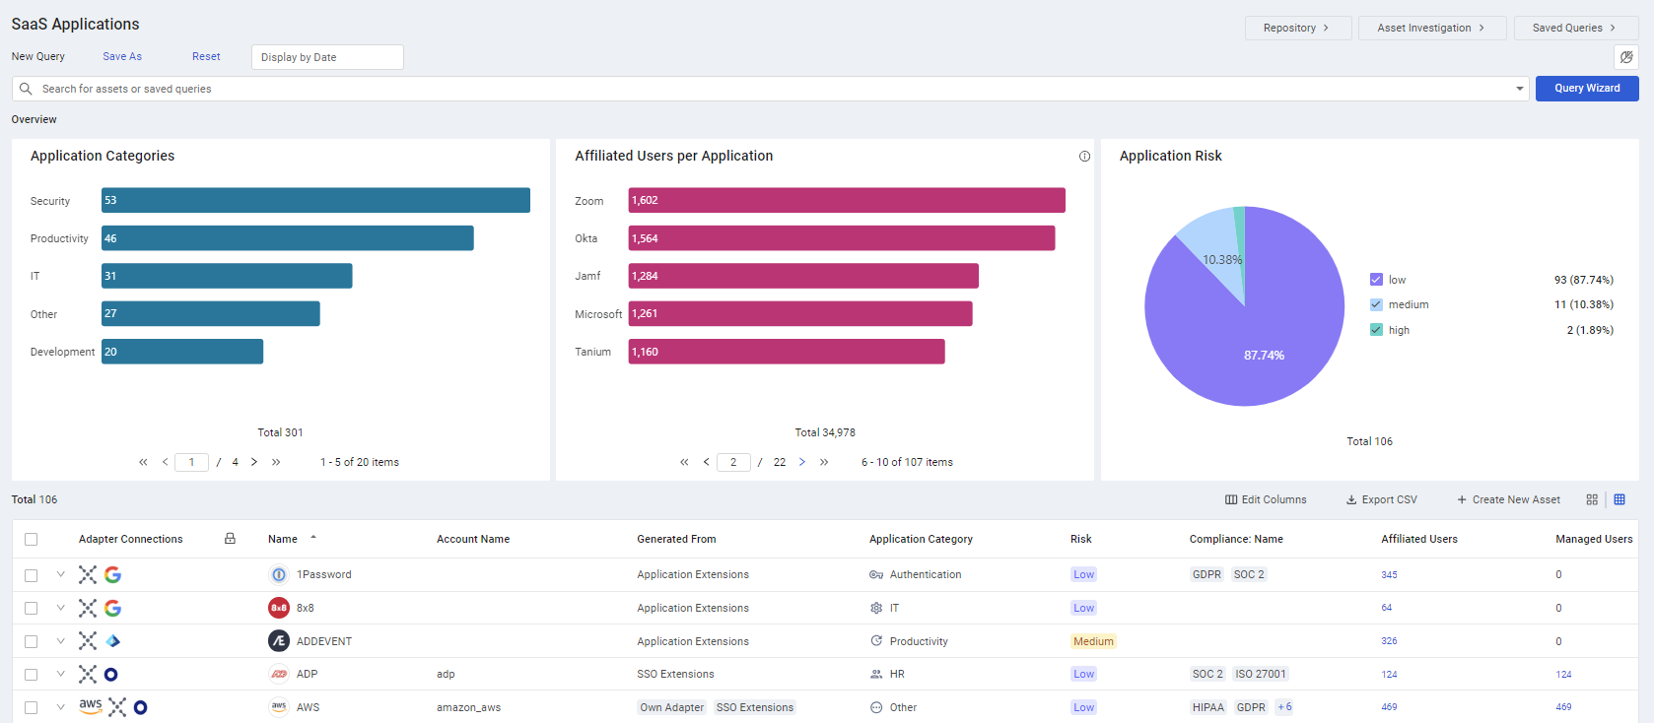Expand the AWS row details
The image size is (1654, 723).
(60, 707)
